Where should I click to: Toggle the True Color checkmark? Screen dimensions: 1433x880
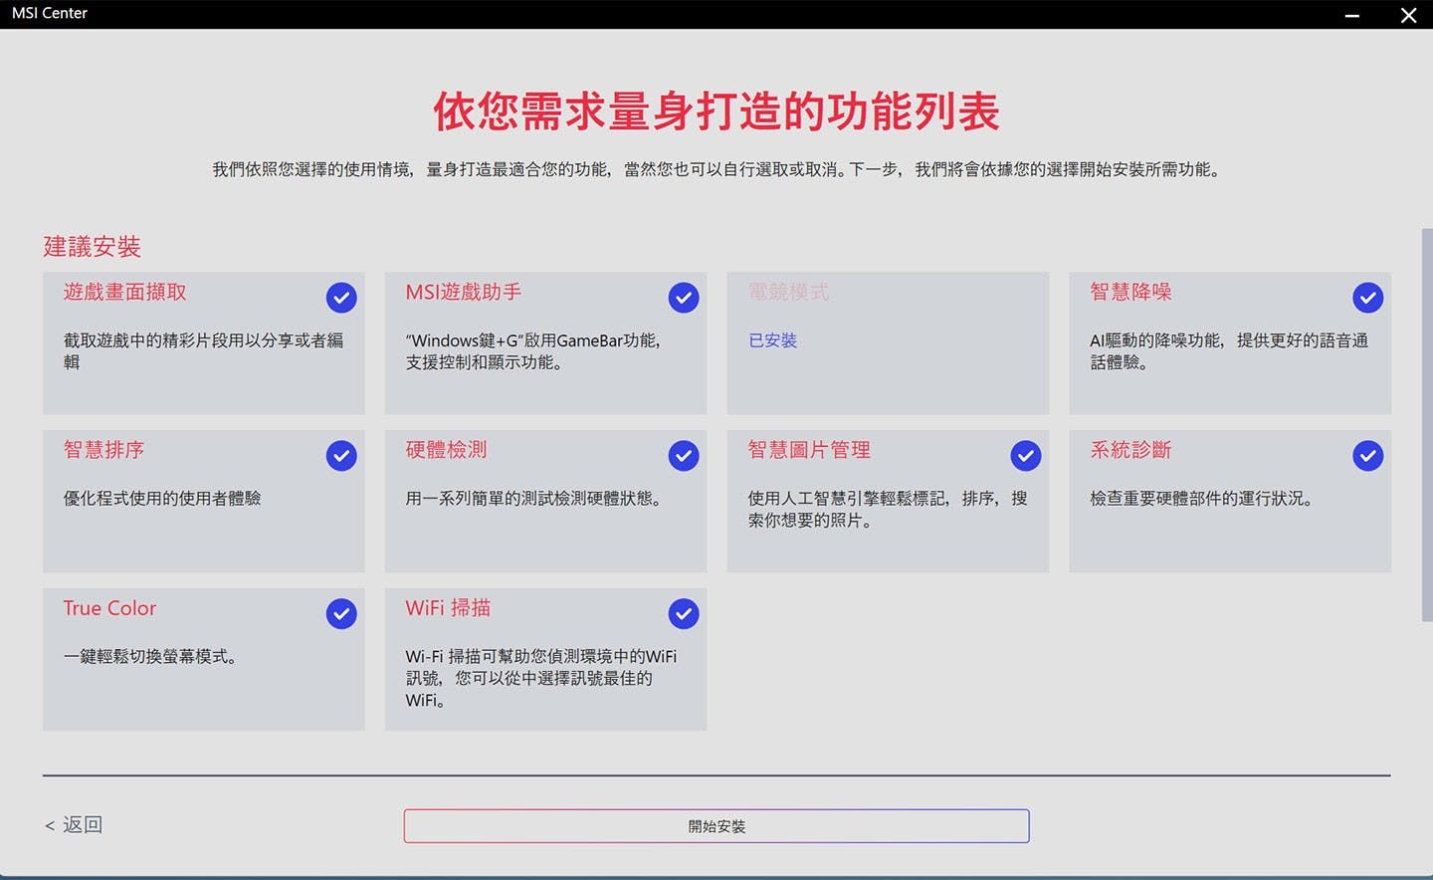tap(341, 614)
